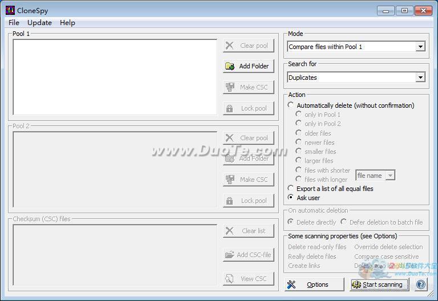
Task: Click the View CSC button
Action: 248,279
